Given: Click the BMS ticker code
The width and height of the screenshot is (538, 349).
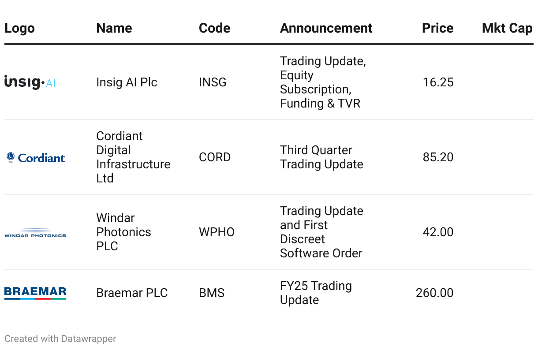Looking at the screenshot, I should [x=212, y=293].
